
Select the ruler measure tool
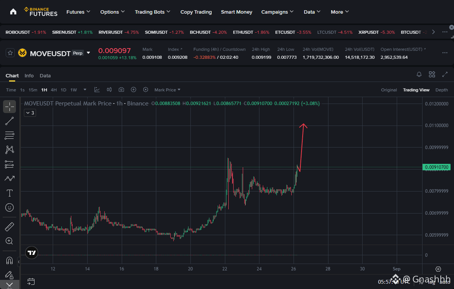click(x=9, y=226)
